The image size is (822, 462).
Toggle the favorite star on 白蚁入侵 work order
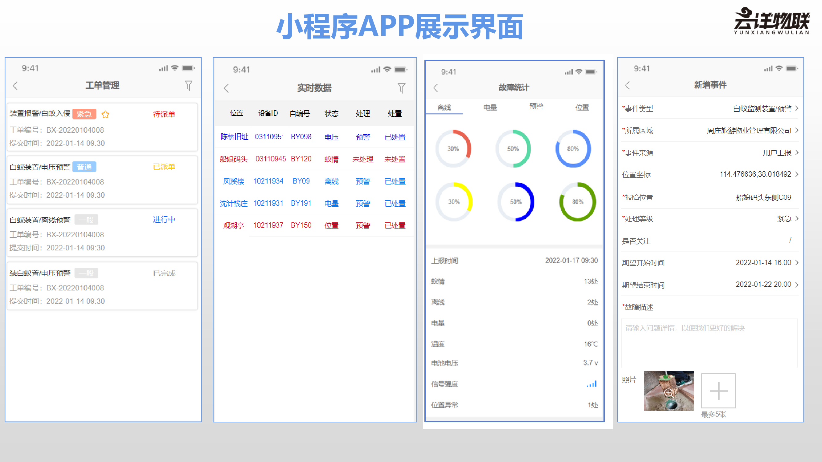(105, 115)
